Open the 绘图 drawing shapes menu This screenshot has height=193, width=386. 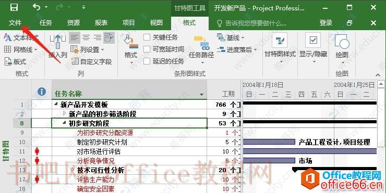[x=342, y=49]
